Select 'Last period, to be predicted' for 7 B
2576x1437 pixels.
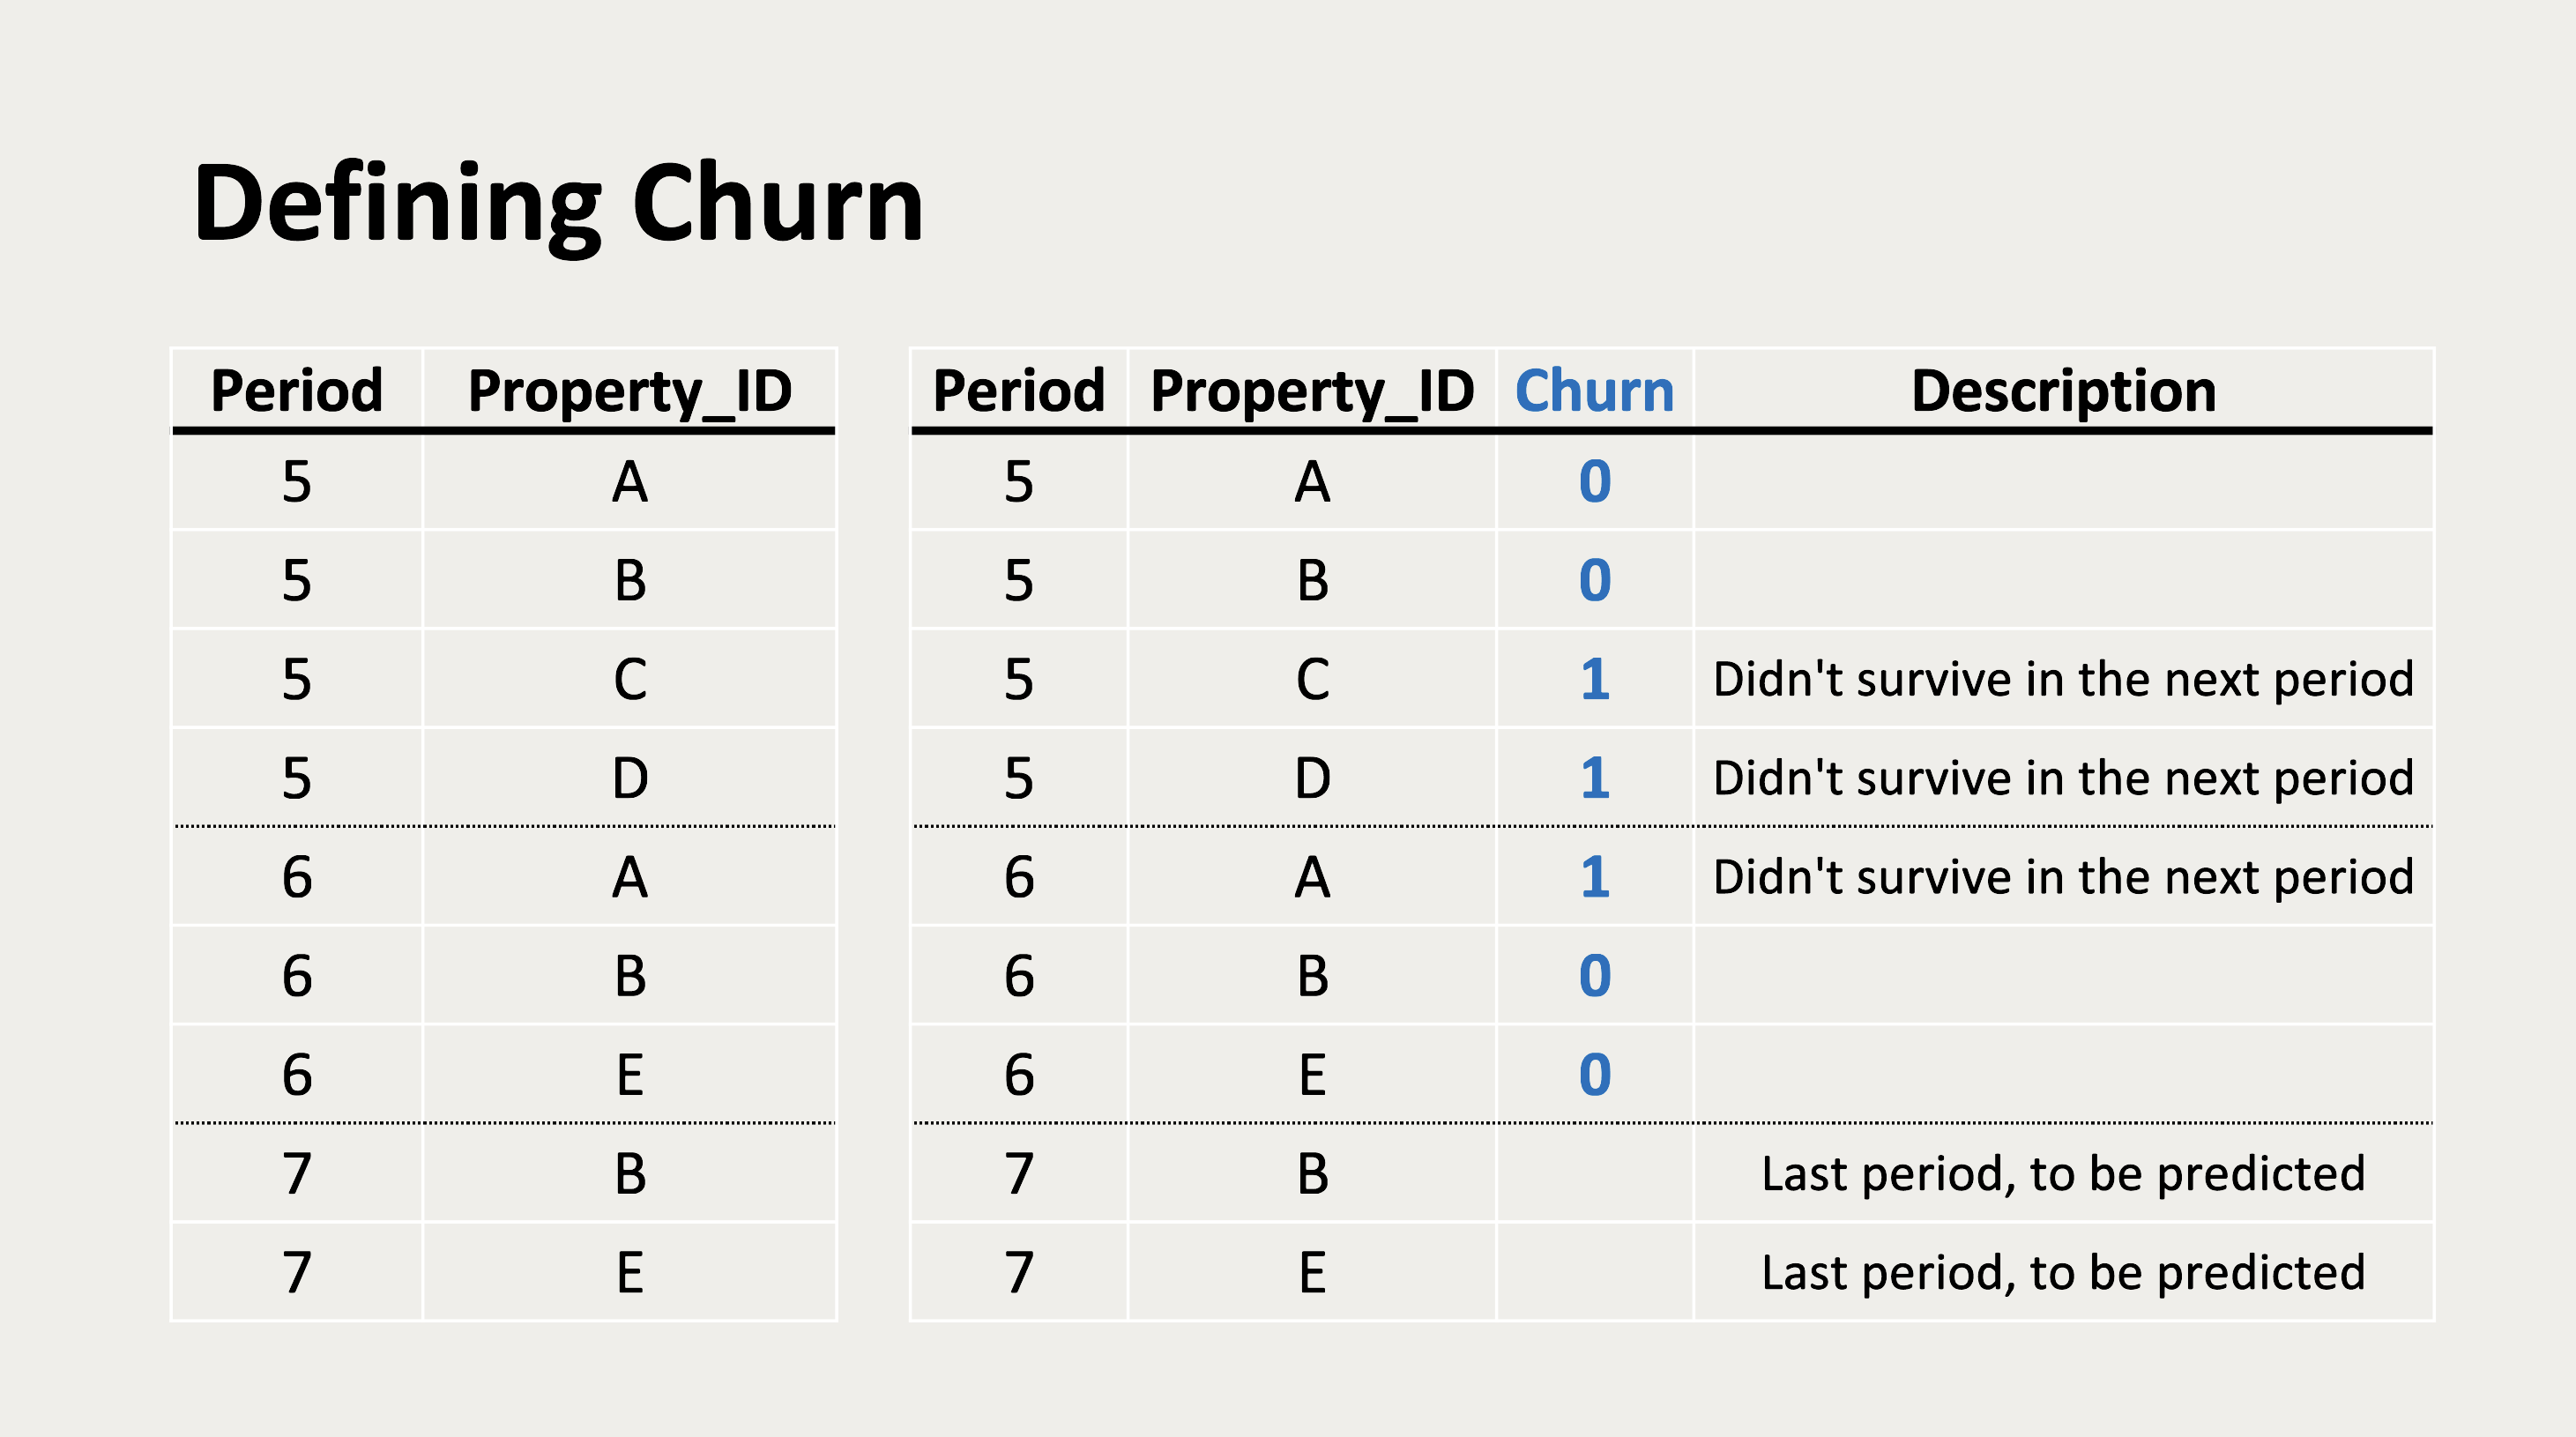click(2063, 1174)
